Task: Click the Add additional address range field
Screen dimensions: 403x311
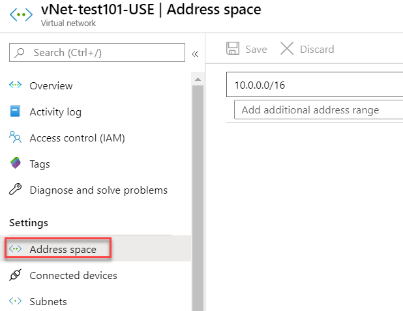Action: click(x=318, y=110)
